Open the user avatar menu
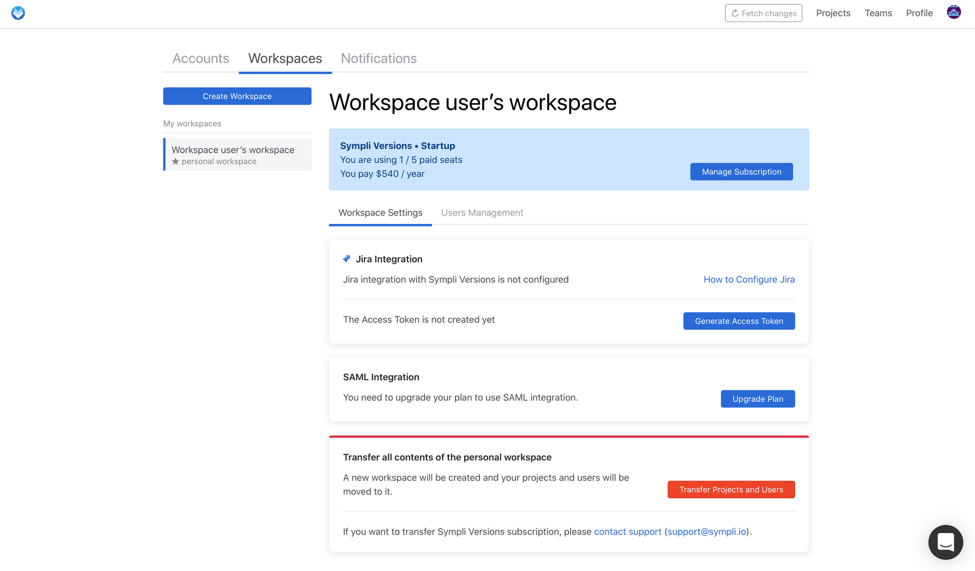 pos(954,12)
